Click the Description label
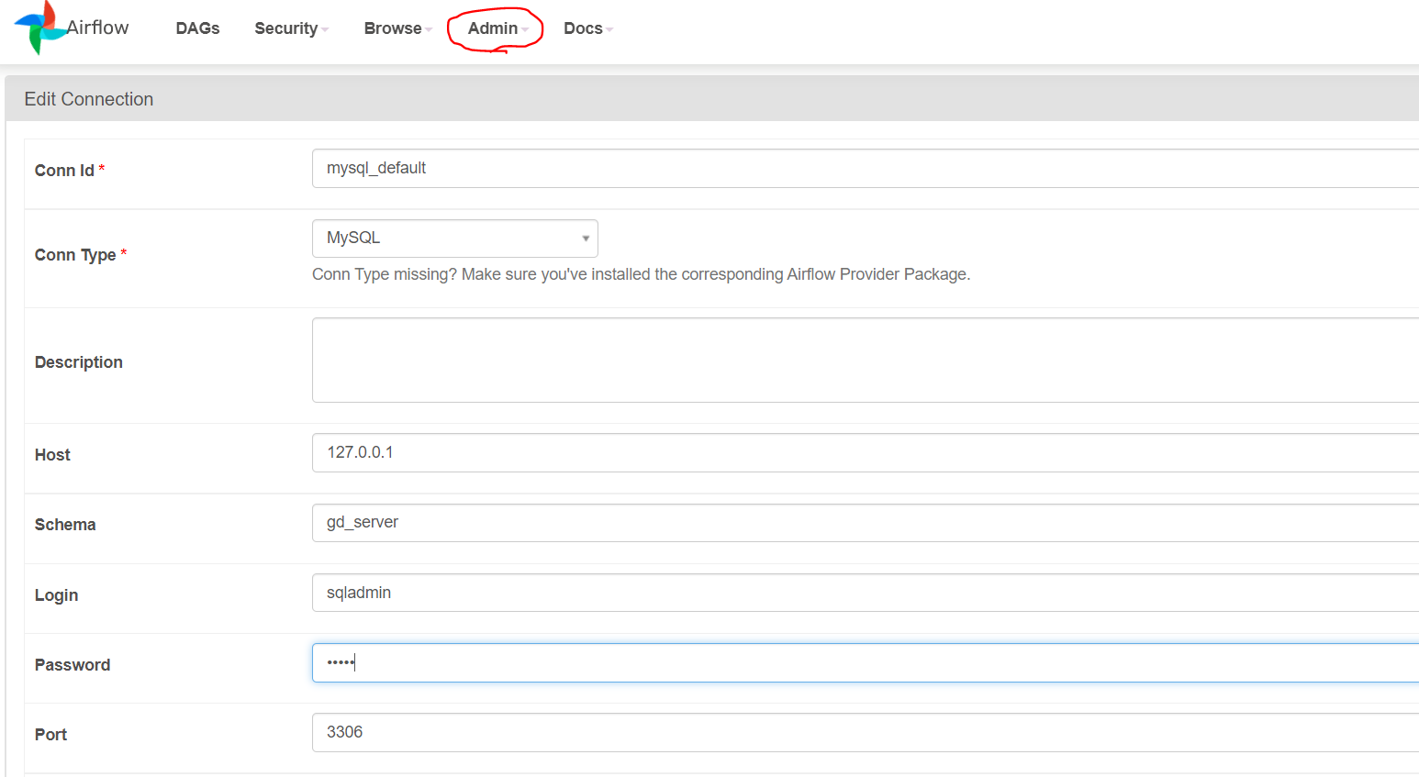This screenshot has height=777, width=1419. pyautogui.click(x=79, y=362)
